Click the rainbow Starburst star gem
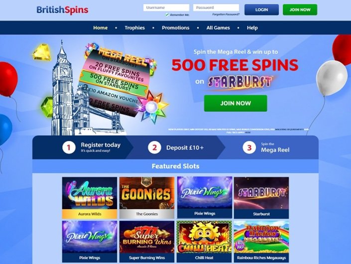The height and width of the screenshot is (264, 351). click(153, 106)
